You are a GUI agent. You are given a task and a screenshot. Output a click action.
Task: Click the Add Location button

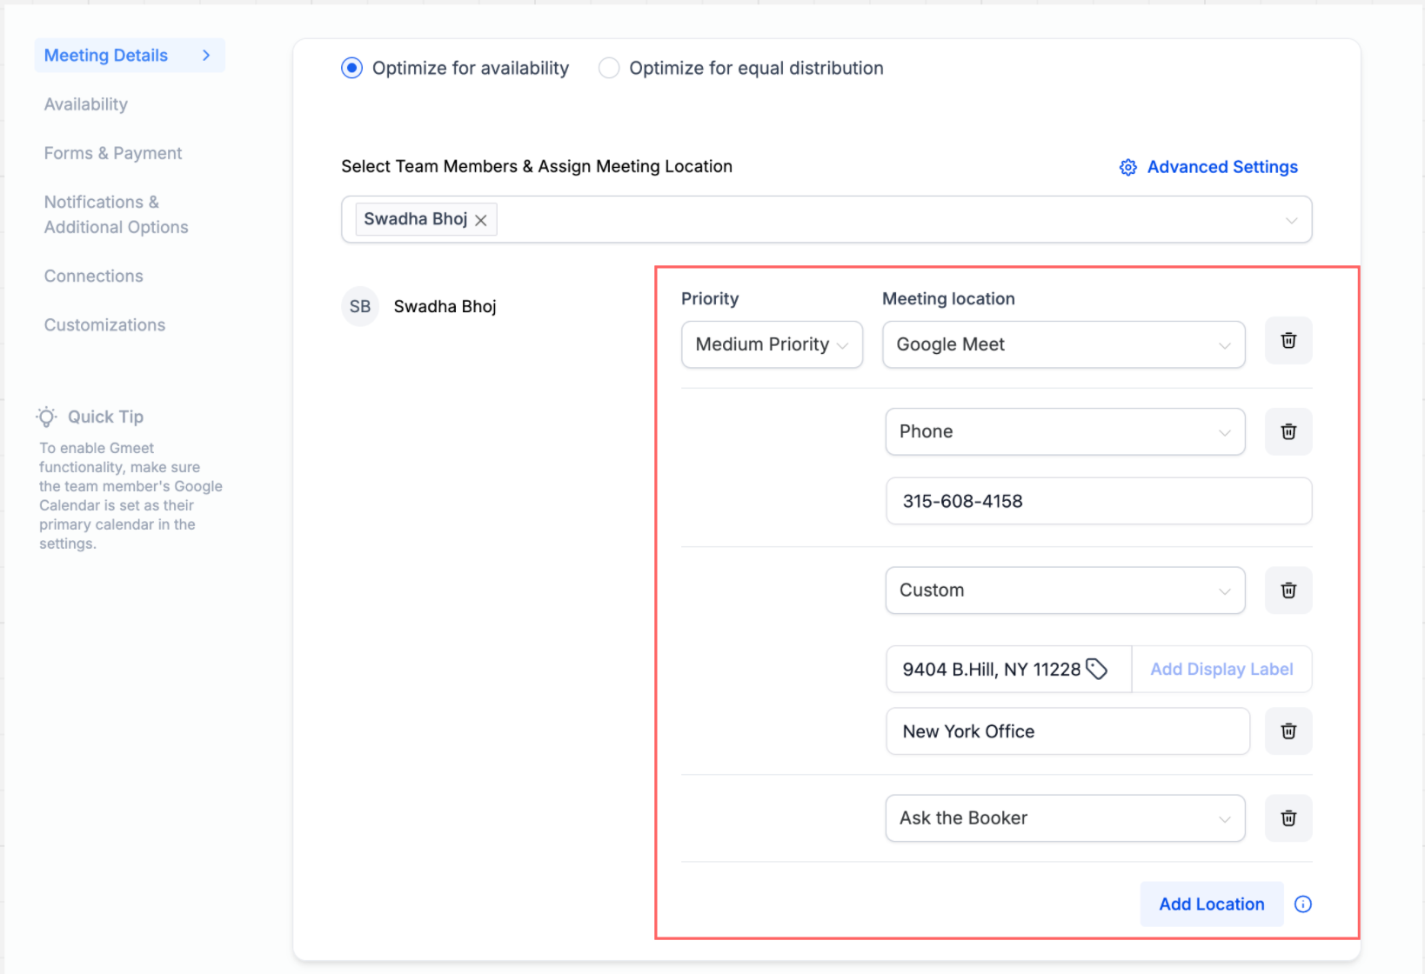1211,904
